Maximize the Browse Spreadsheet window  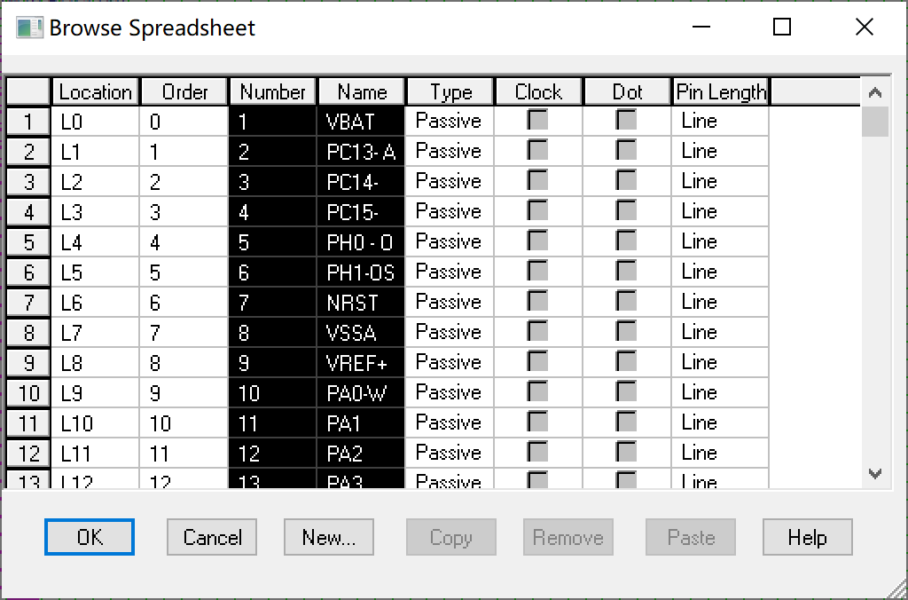(782, 27)
